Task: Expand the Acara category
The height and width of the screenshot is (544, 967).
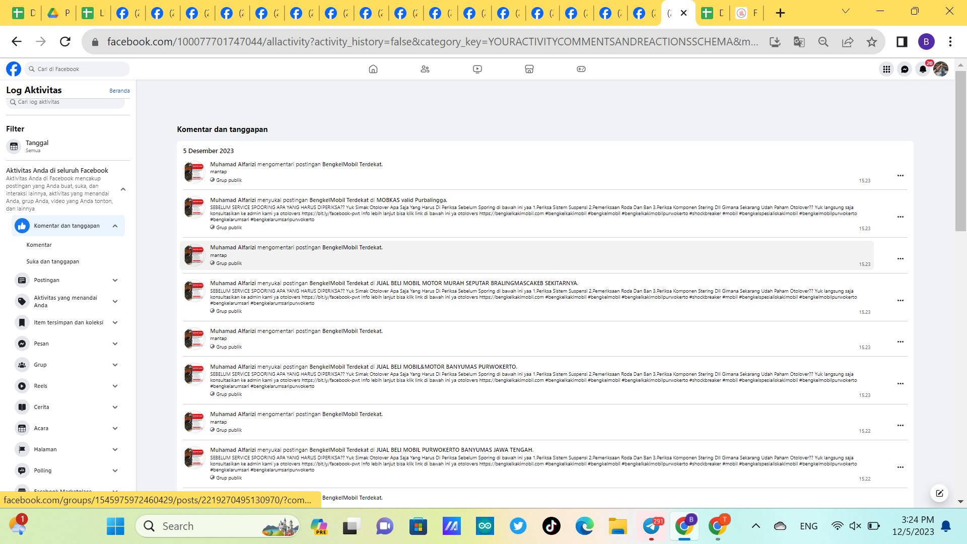Action: tap(115, 428)
